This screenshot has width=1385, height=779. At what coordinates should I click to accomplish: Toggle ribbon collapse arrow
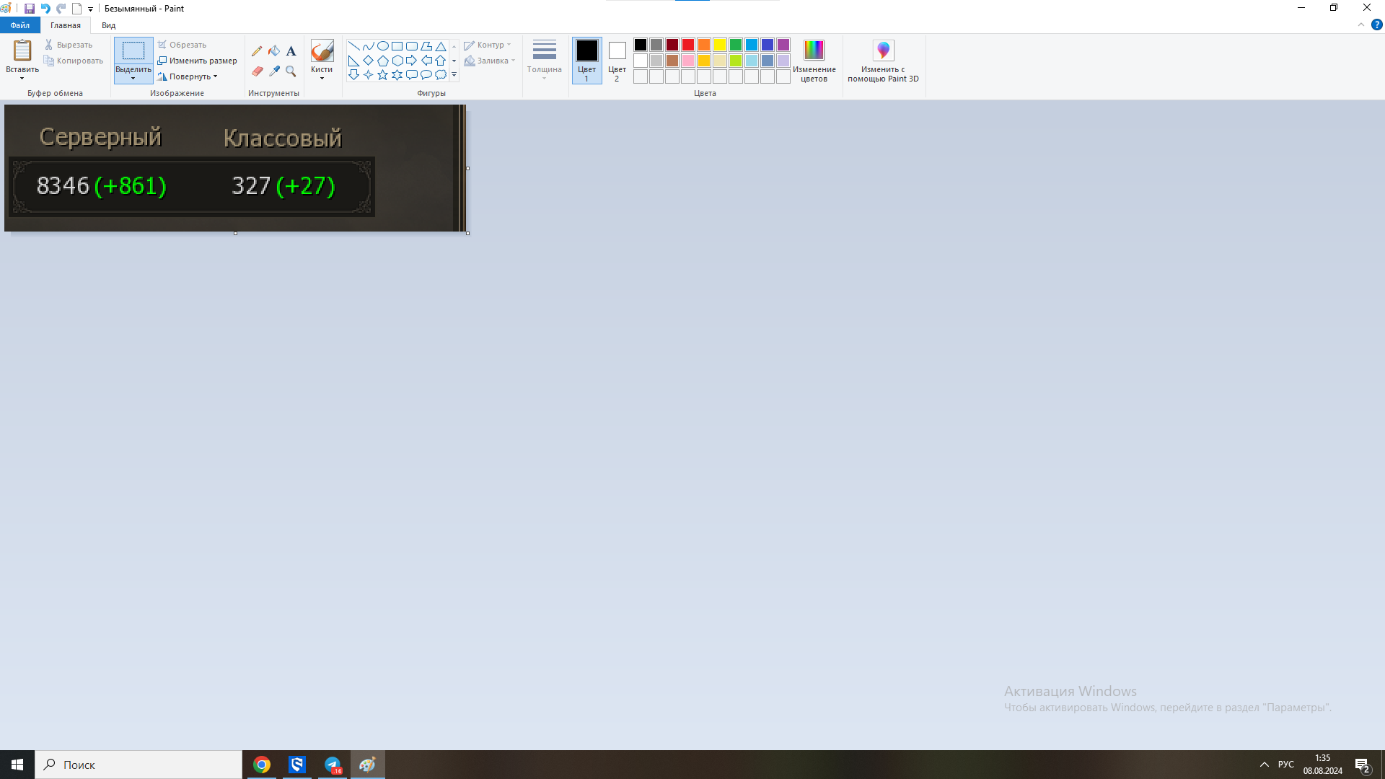1361,25
